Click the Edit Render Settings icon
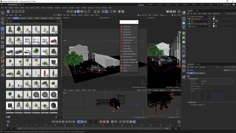 tap(174, 11)
